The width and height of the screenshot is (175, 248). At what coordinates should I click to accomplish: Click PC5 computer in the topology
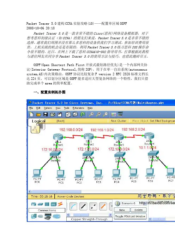(x=134, y=173)
